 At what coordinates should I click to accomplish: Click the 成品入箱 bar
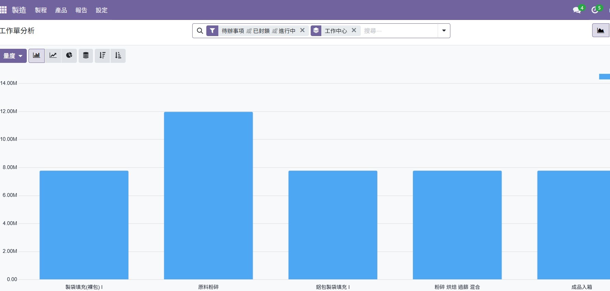click(574, 225)
